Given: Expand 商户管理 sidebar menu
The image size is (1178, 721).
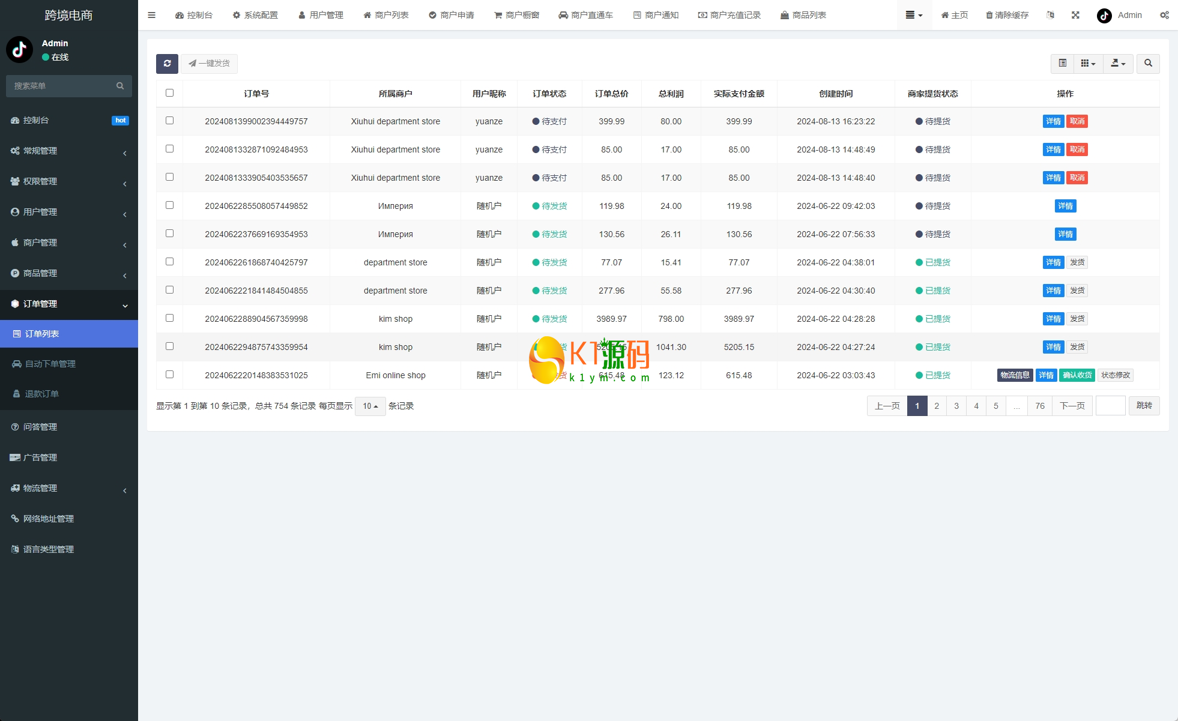Looking at the screenshot, I should tap(69, 243).
